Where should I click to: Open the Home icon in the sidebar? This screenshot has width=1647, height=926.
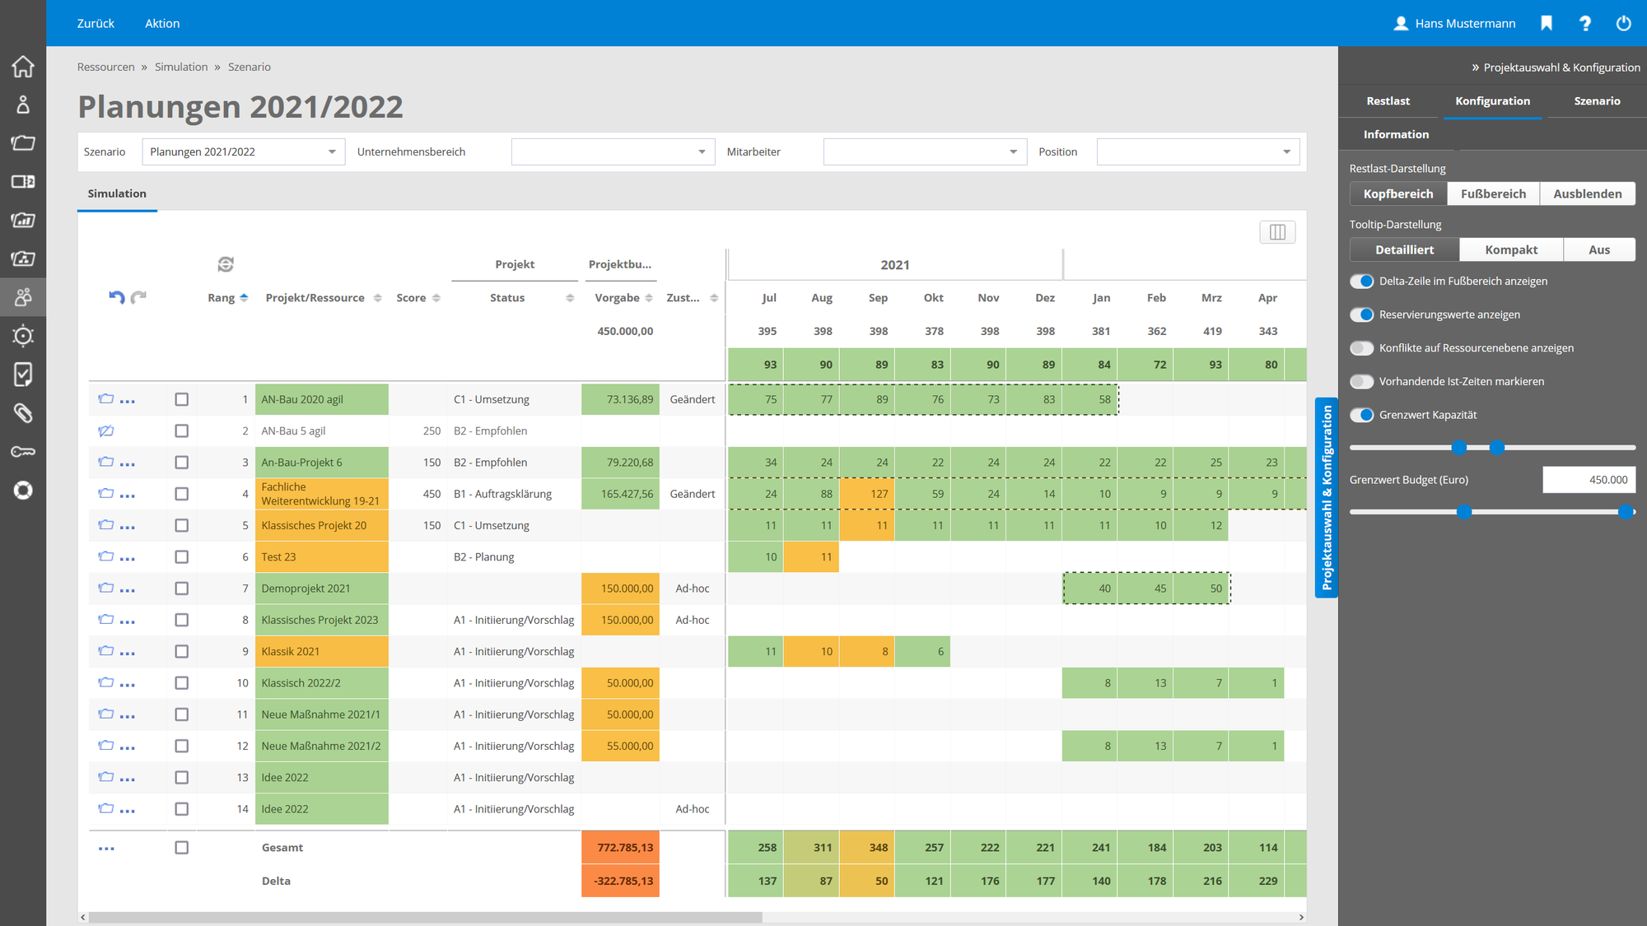pos(22,66)
